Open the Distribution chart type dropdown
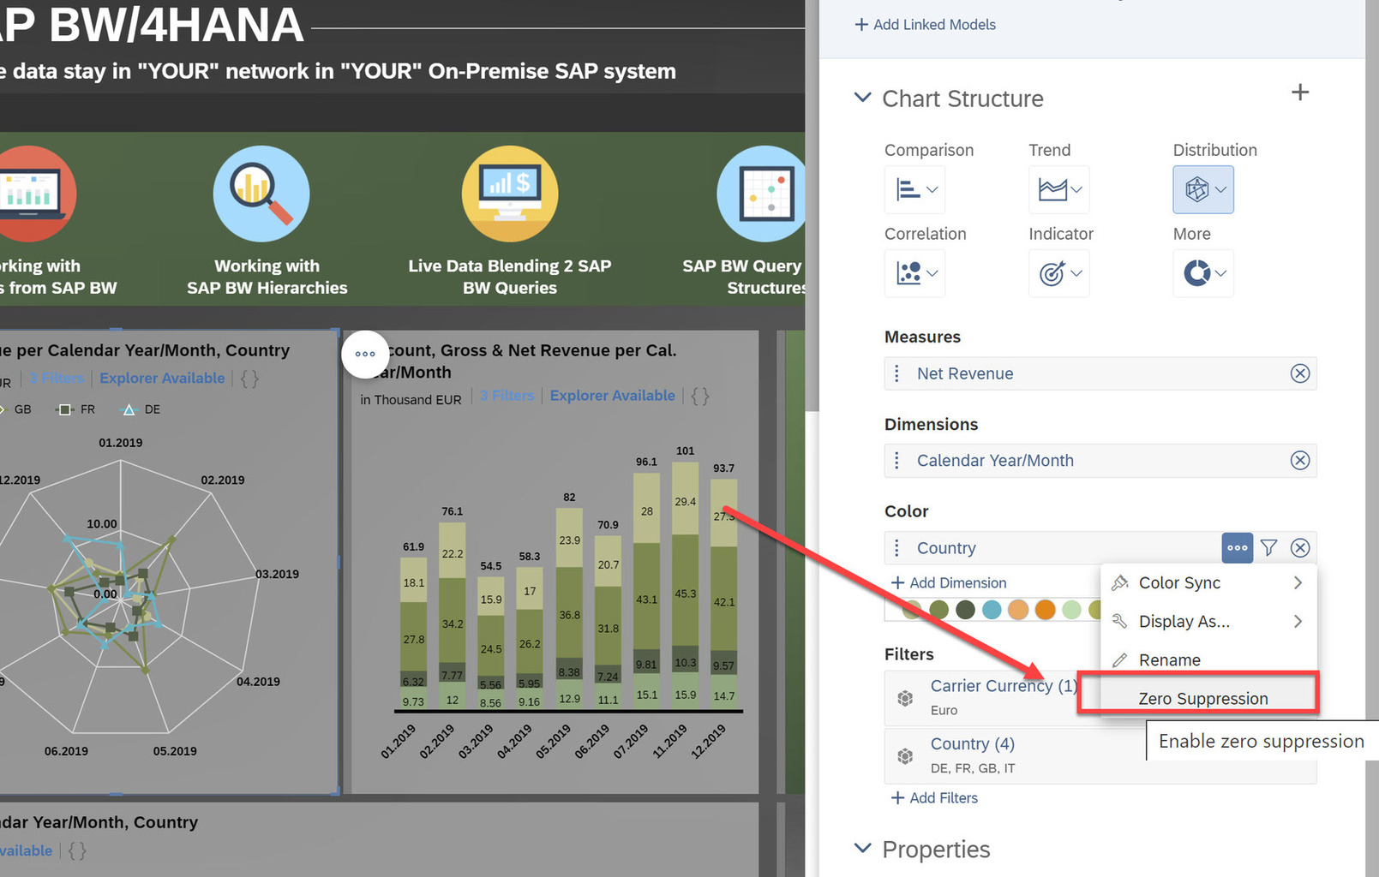 tap(1203, 189)
